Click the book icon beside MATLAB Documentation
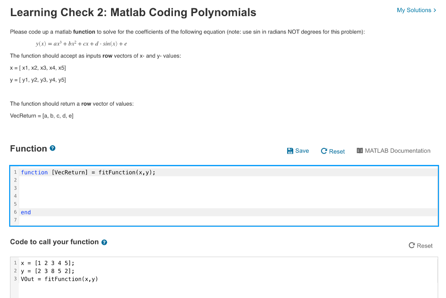 tap(359, 151)
